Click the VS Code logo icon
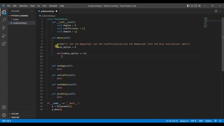224x126 pixels. coord(3,6)
